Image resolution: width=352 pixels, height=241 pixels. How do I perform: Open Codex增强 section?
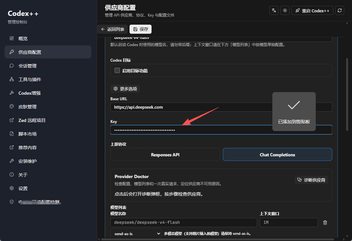tap(48, 93)
